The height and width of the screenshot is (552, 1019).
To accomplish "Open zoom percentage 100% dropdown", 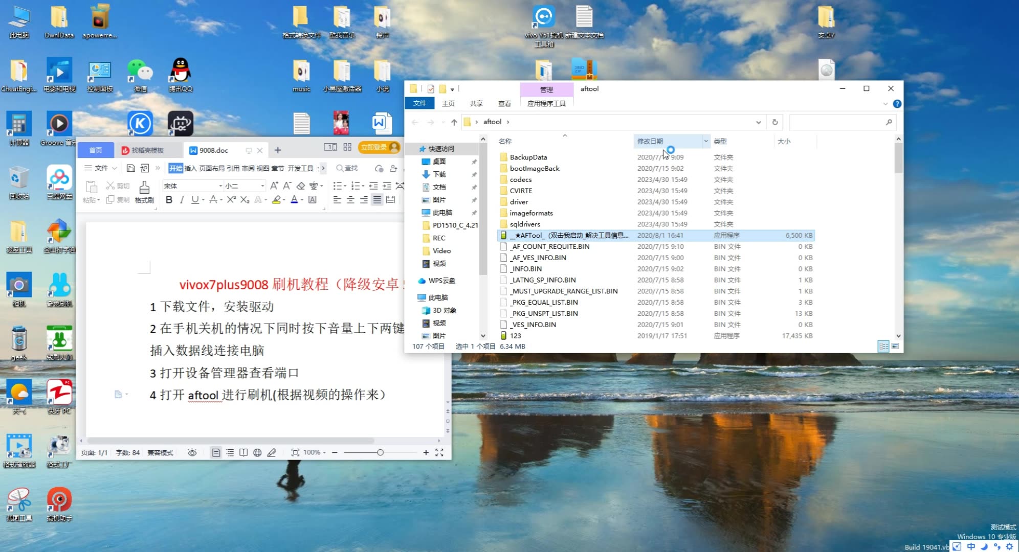I will [x=315, y=452].
